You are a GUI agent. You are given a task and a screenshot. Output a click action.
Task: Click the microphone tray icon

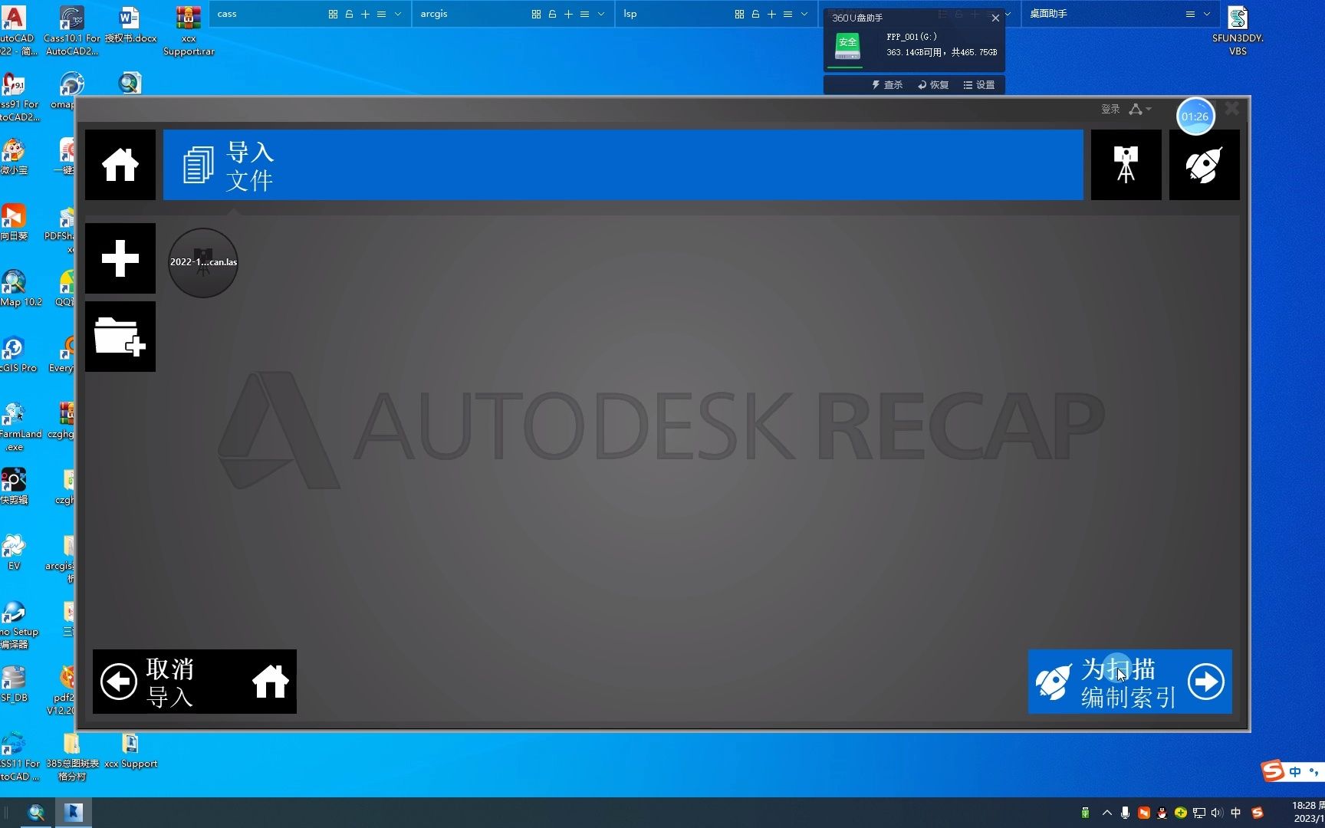coord(1125,813)
